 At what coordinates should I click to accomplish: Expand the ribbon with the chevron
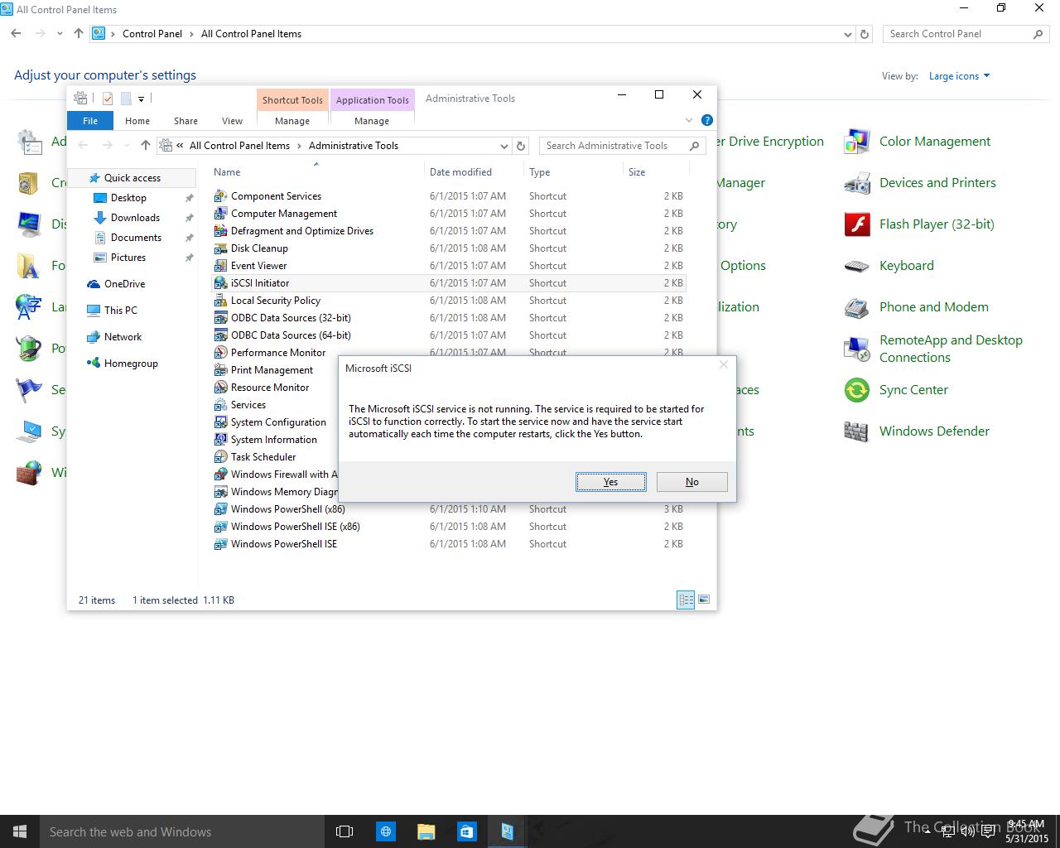click(x=689, y=121)
